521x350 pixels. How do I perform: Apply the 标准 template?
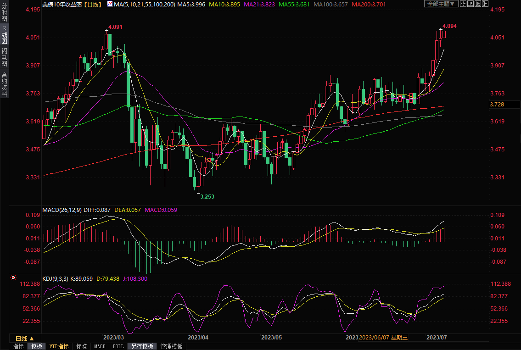click(81, 346)
